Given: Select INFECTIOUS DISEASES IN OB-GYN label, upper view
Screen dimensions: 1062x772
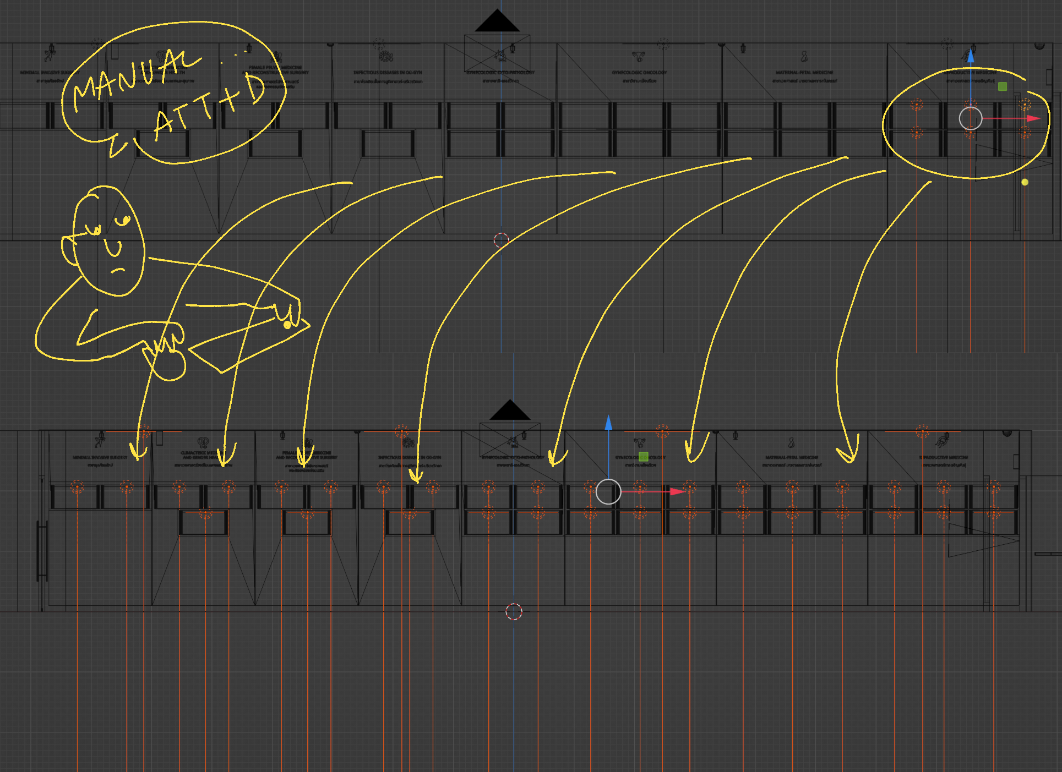Looking at the screenshot, I should tap(388, 73).
